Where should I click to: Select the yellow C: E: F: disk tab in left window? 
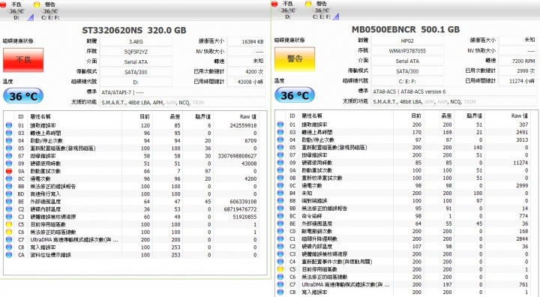(x=50, y=10)
